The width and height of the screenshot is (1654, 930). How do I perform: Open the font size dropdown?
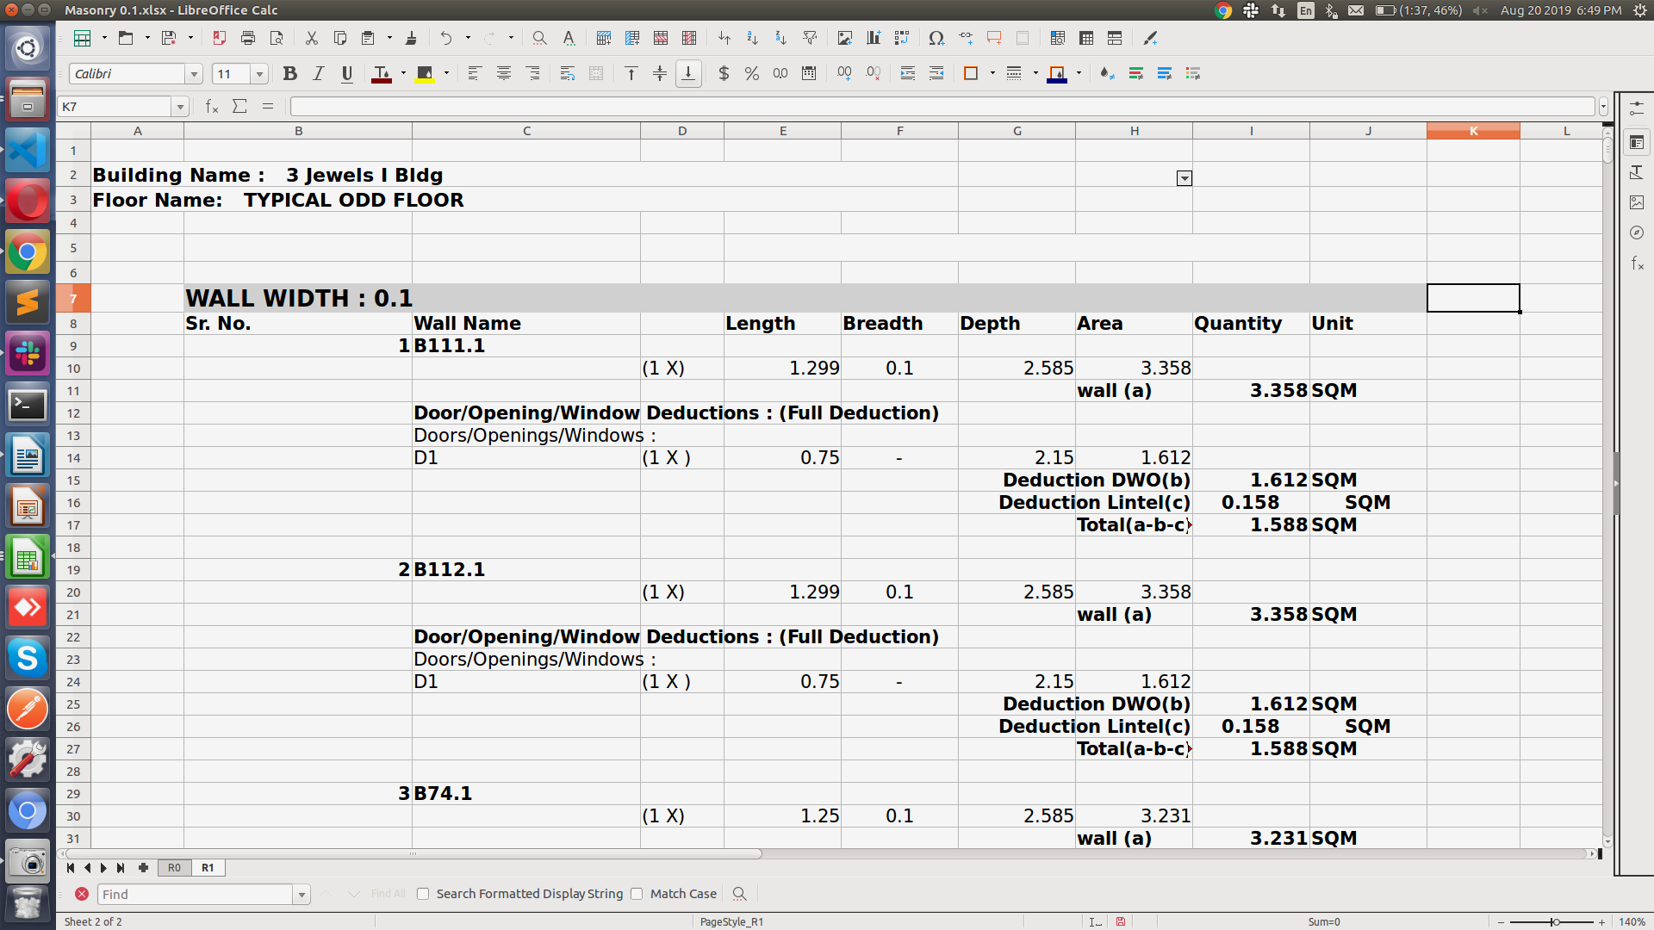point(259,73)
